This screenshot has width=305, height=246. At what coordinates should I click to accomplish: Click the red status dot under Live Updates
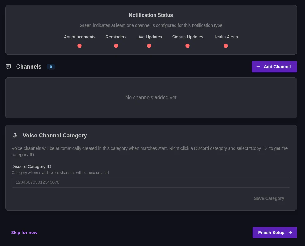click(x=149, y=46)
